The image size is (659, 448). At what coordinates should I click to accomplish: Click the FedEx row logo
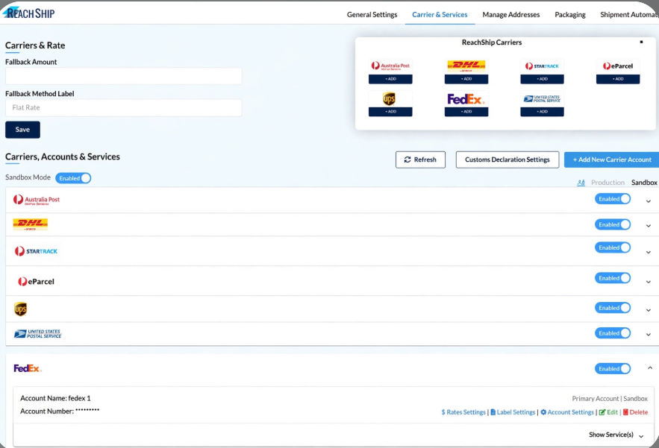(28, 368)
